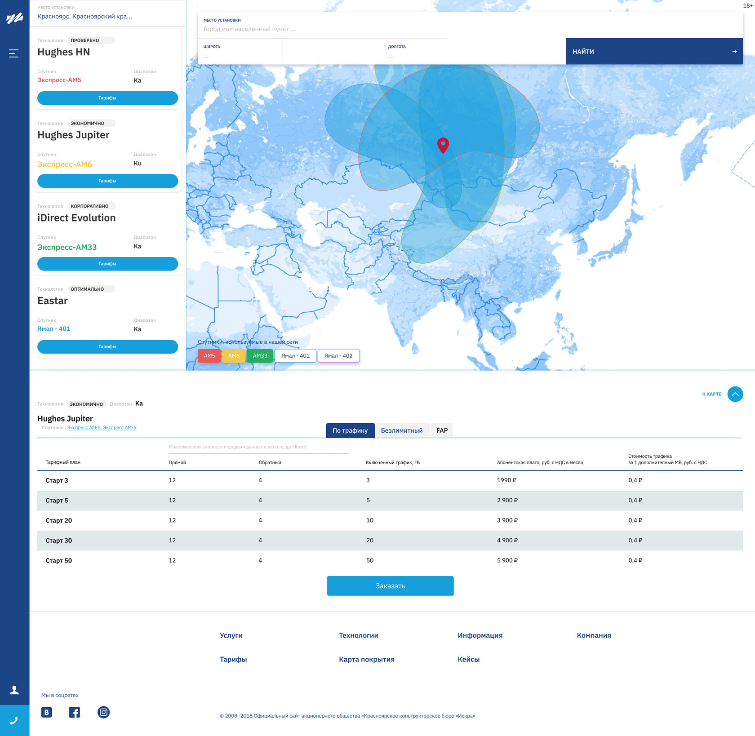755x736 pixels.
Task: Click the Eastar technology title
Action: pyautogui.click(x=53, y=301)
